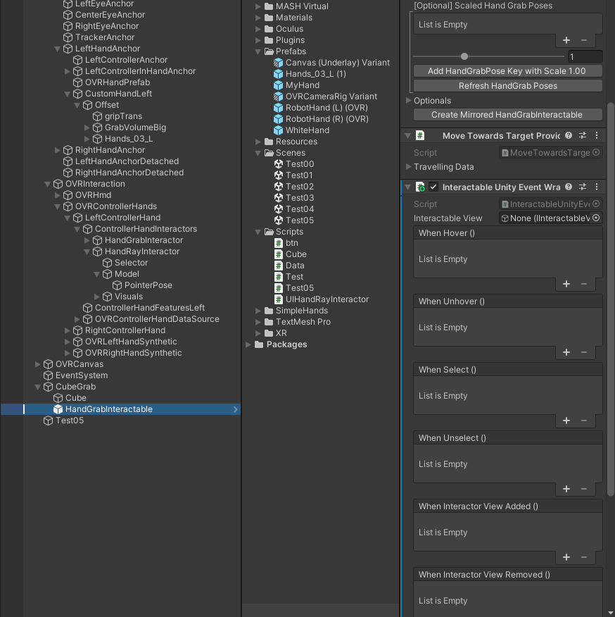Click Create Mirrored HandGrabInteractable button
This screenshot has height=617, width=615.
point(507,115)
